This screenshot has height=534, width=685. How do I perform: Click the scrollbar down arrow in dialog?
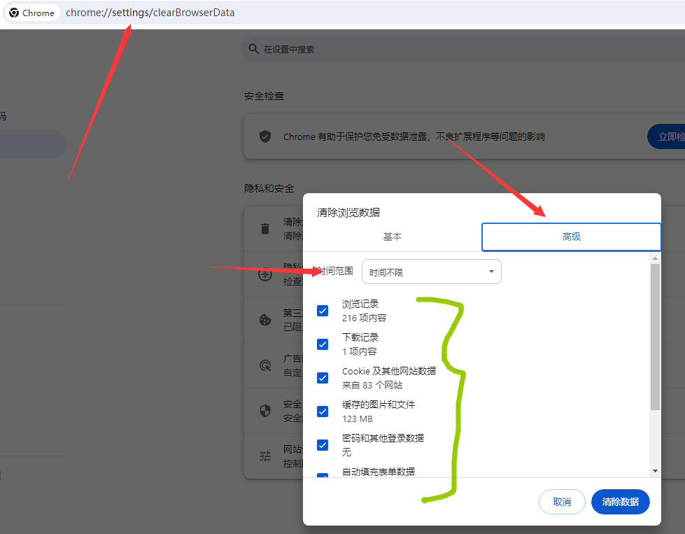tap(655, 471)
